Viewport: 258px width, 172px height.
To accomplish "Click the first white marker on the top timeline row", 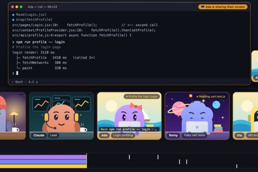I will 129,157.
